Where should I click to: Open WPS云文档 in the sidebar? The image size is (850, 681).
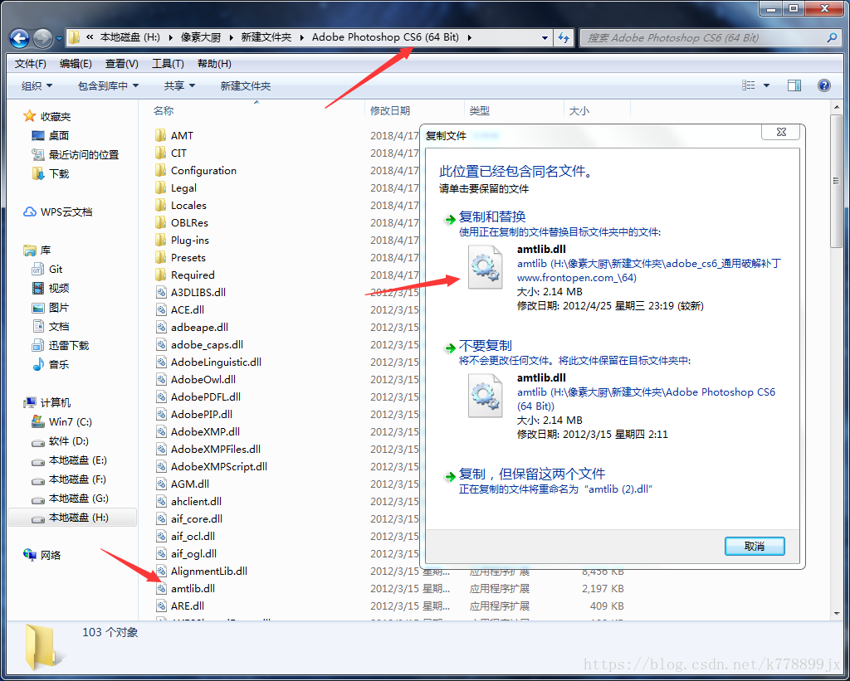[x=58, y=212]
